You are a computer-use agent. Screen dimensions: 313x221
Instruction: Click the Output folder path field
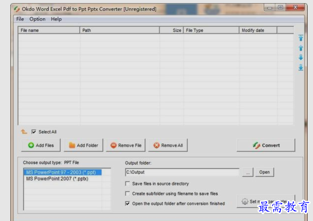(182, 172)
